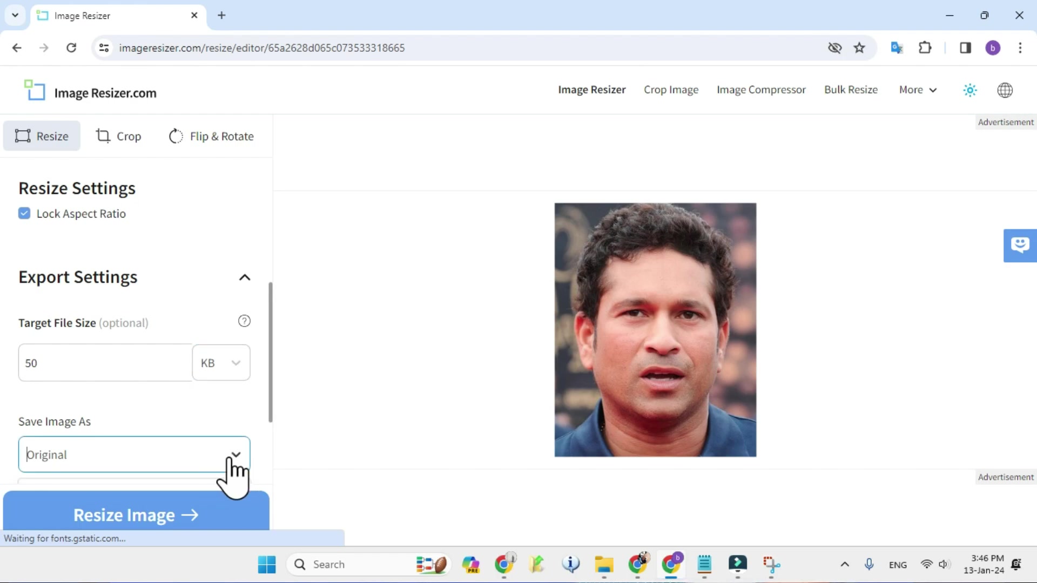Screen dimensions: 1037x583
Task: Bookmark this page with the star icon
Action: tap(859, 48)
